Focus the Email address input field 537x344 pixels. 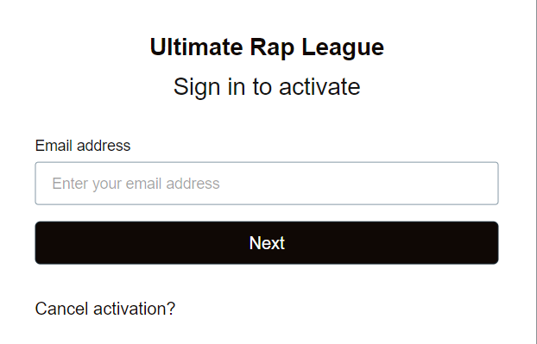pos(267,184)
